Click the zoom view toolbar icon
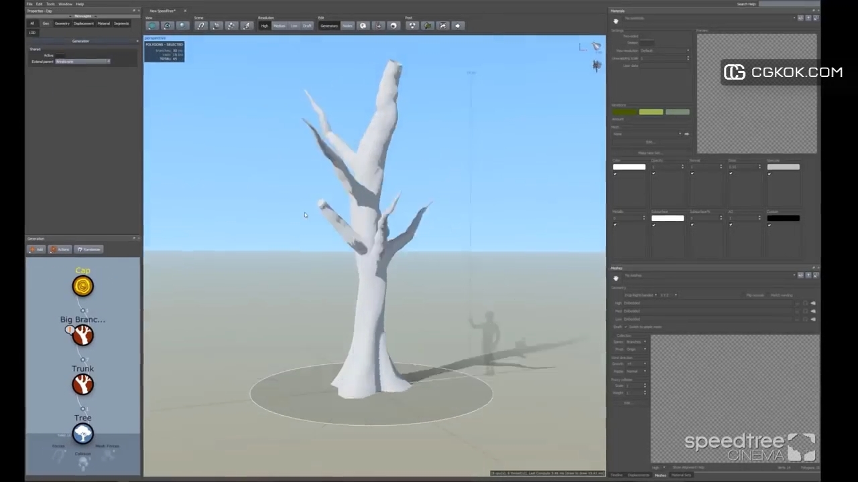The image size is (858, 482). point(182,26)
